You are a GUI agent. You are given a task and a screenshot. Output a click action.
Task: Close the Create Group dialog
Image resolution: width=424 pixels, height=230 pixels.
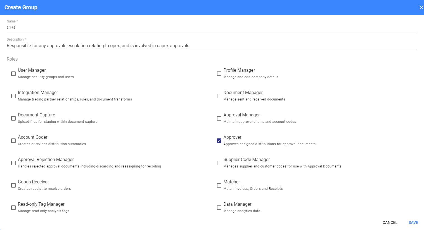point(421,7)
